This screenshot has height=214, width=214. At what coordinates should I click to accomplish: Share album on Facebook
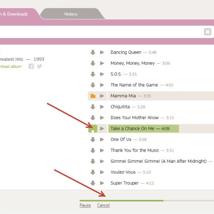(x=31, y=66)
